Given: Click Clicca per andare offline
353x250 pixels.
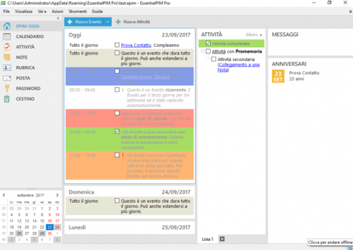Looking at the screenshot, I should [330, 242].
